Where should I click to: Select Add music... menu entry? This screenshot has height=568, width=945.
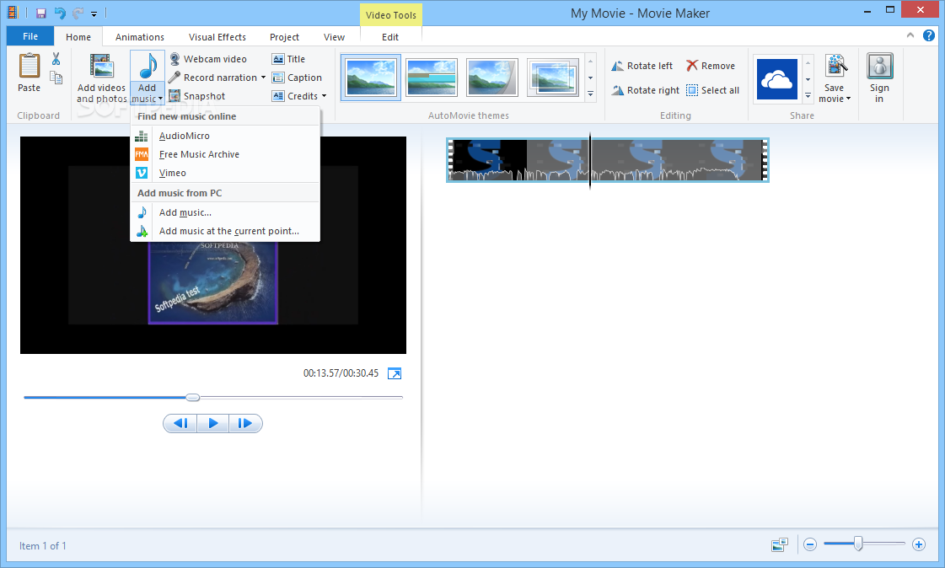(225, 212)
